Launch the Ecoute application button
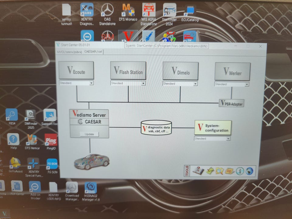The image size is (292, 219). (x=76, y=70)
